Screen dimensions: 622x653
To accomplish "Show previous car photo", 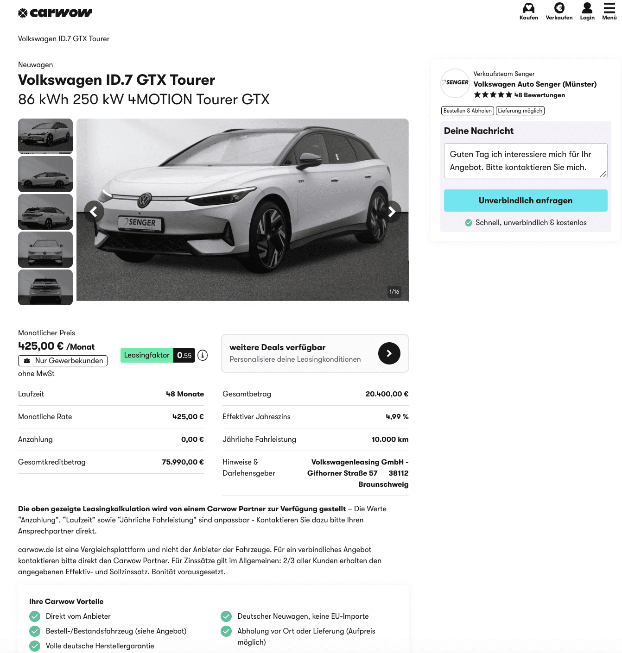I will pyautogui.click(x=94, y=212).
